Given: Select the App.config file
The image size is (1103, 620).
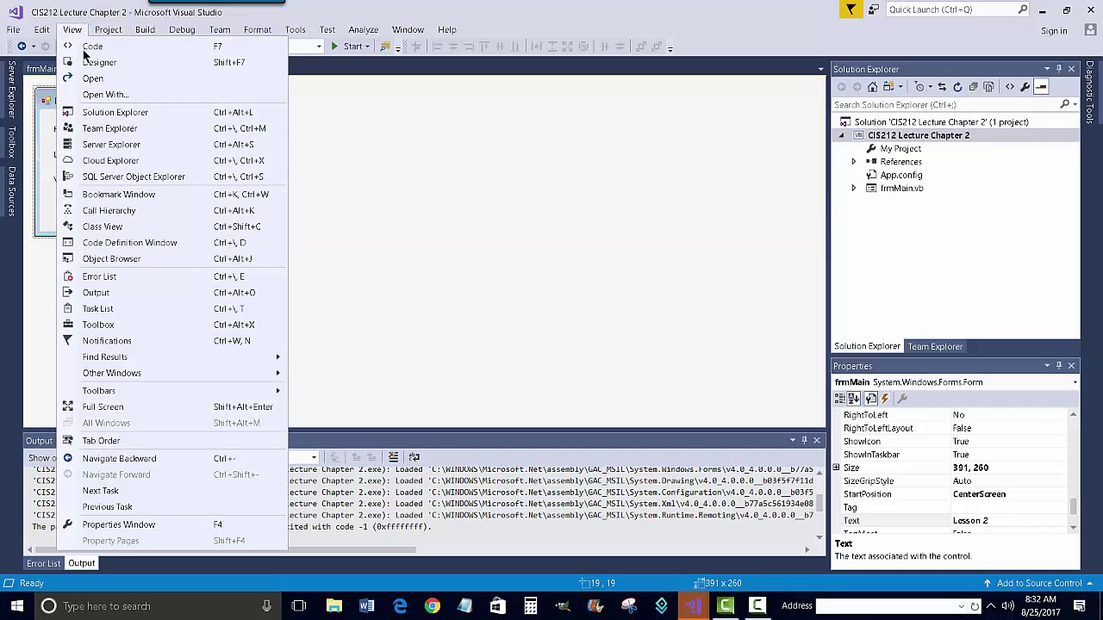Looking at the screenshot, I should pos(900,176).
